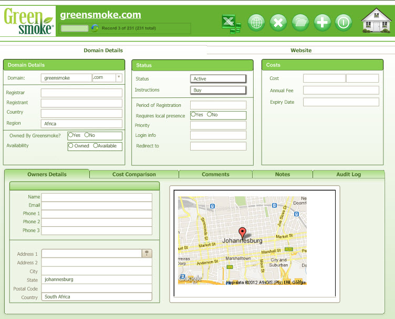395x319 pixels.
Task: Click the open folder icon
Action: point(300,23)
